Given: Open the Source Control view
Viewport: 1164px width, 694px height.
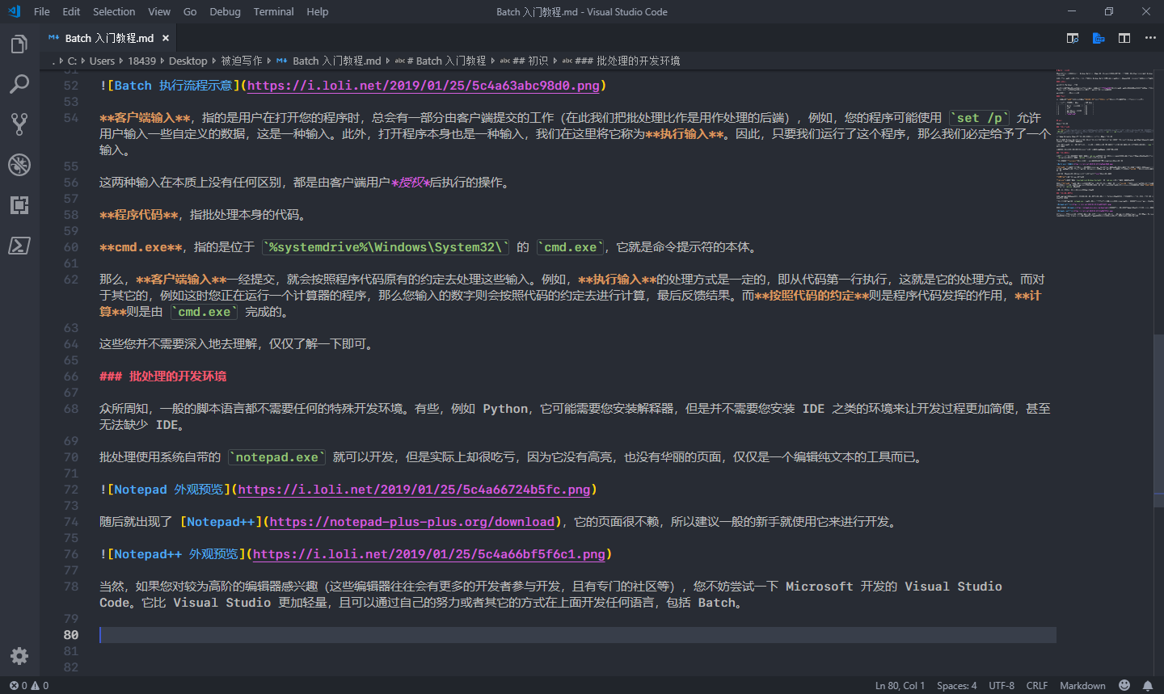Looking at the screenshot, I should [19, 124].
